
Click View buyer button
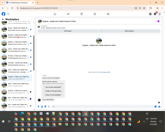(68, 31)
